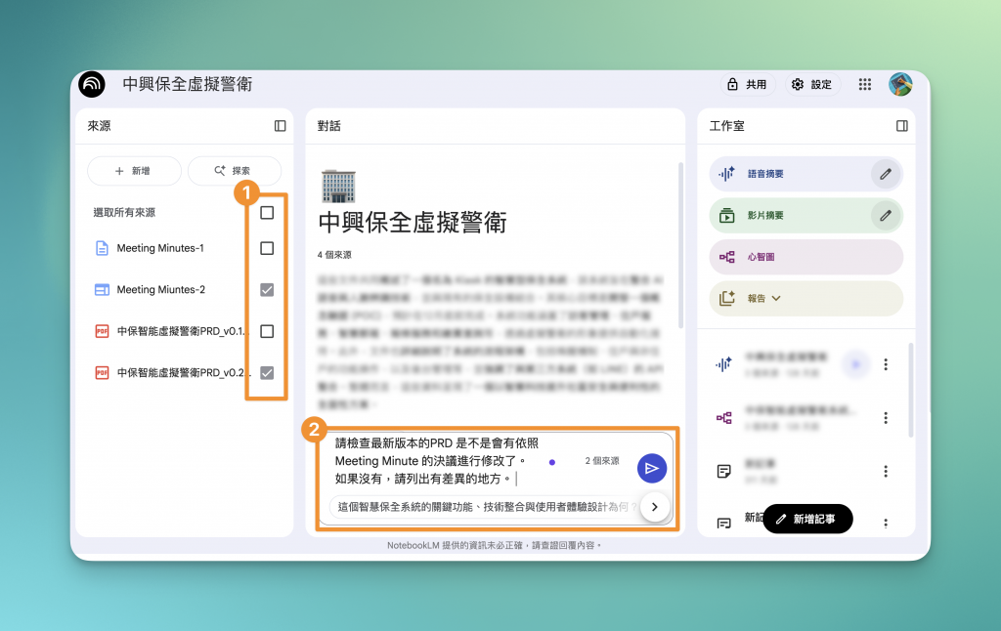The width and height of the screenshot is (1001, 631).
Task: Select the Meeting Minutes-1 source name
Action: pos(160,248)
